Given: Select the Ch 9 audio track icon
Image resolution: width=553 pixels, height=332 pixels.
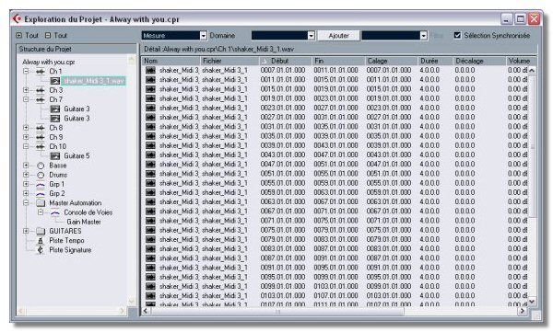Looking at the screenshot, I should 41,137.
